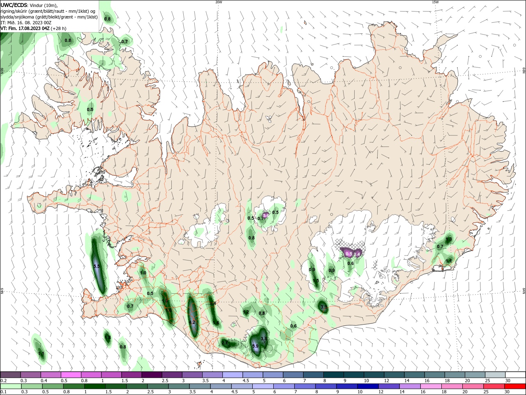The height and width of the screenshot is (395, 526).
Task: Click the 0.4 snowfall value on the glacier
Action: pyautogui.click(x=357, y=254)
